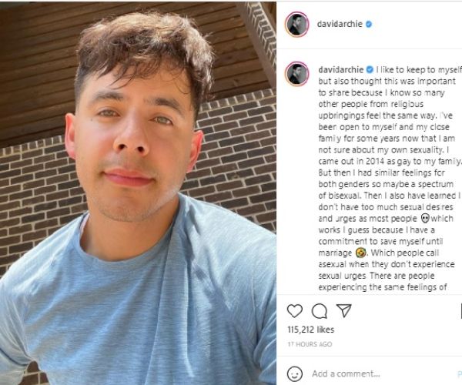Open the profile avatar beside the caption
The width and height of the screenshot is (462, 385).
(x=297, y=74)
